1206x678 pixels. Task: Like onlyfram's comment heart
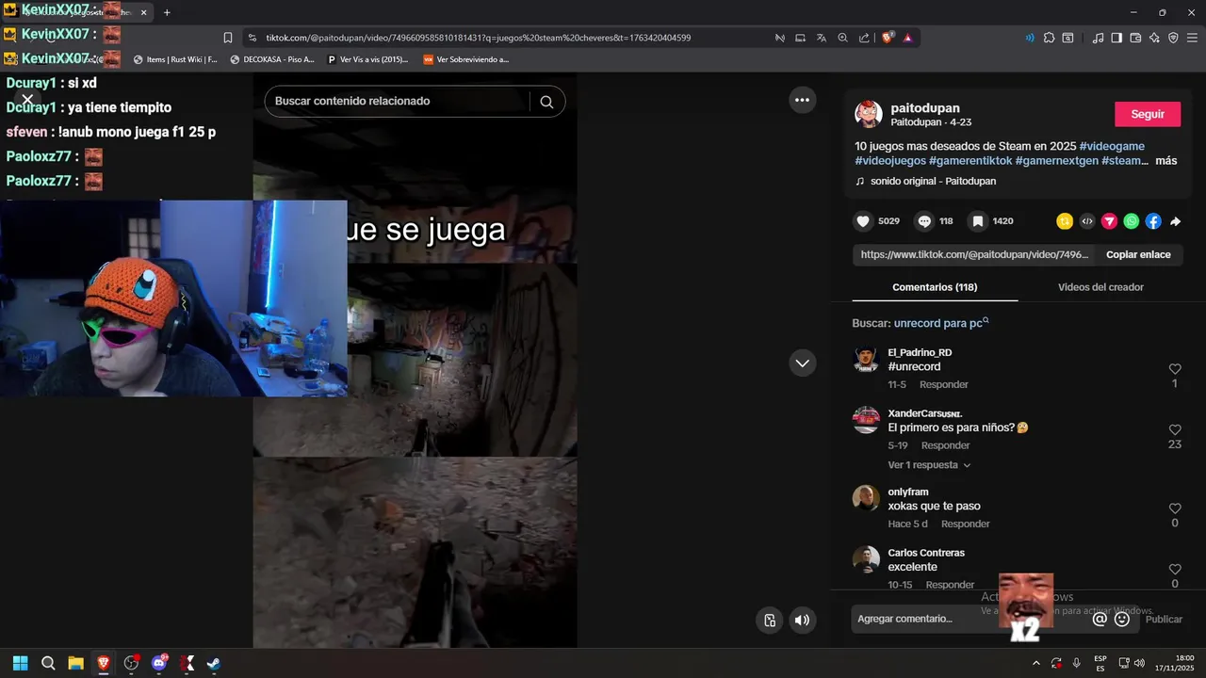click(1175, 508)
